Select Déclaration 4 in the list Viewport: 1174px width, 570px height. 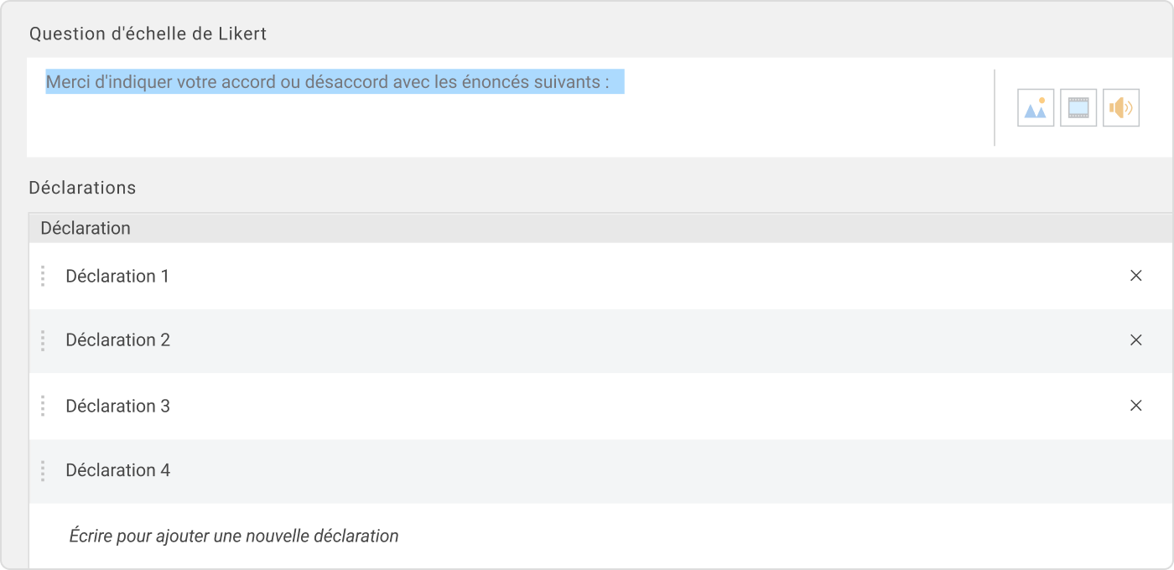pyautogui.click(x=117, y=471)
